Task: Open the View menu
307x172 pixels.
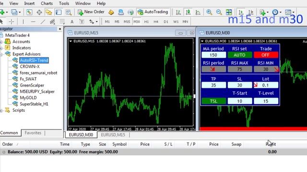Action: coord(14,3)
